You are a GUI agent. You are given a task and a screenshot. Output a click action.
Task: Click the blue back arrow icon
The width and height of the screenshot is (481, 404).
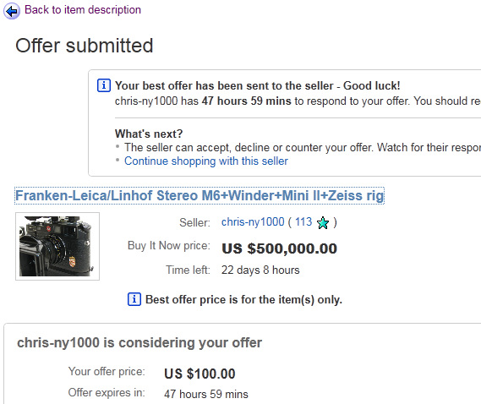[x=12, y=11]
